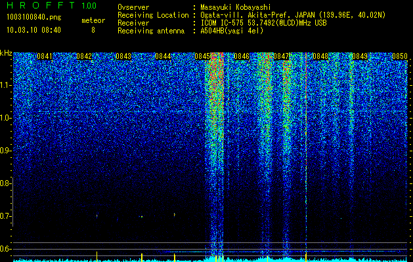Viewport: 413px width, 262px height.
Task: Click the Receiving antenna field label
Action: pos(151,31)
